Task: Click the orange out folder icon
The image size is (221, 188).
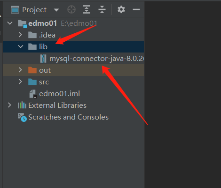Action: pyautogui.click(x=32, y=70)
